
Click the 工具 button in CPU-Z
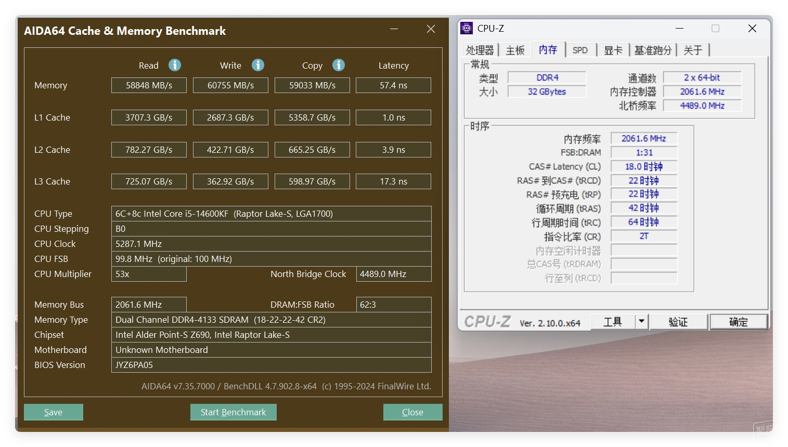[x=613, y=322]
